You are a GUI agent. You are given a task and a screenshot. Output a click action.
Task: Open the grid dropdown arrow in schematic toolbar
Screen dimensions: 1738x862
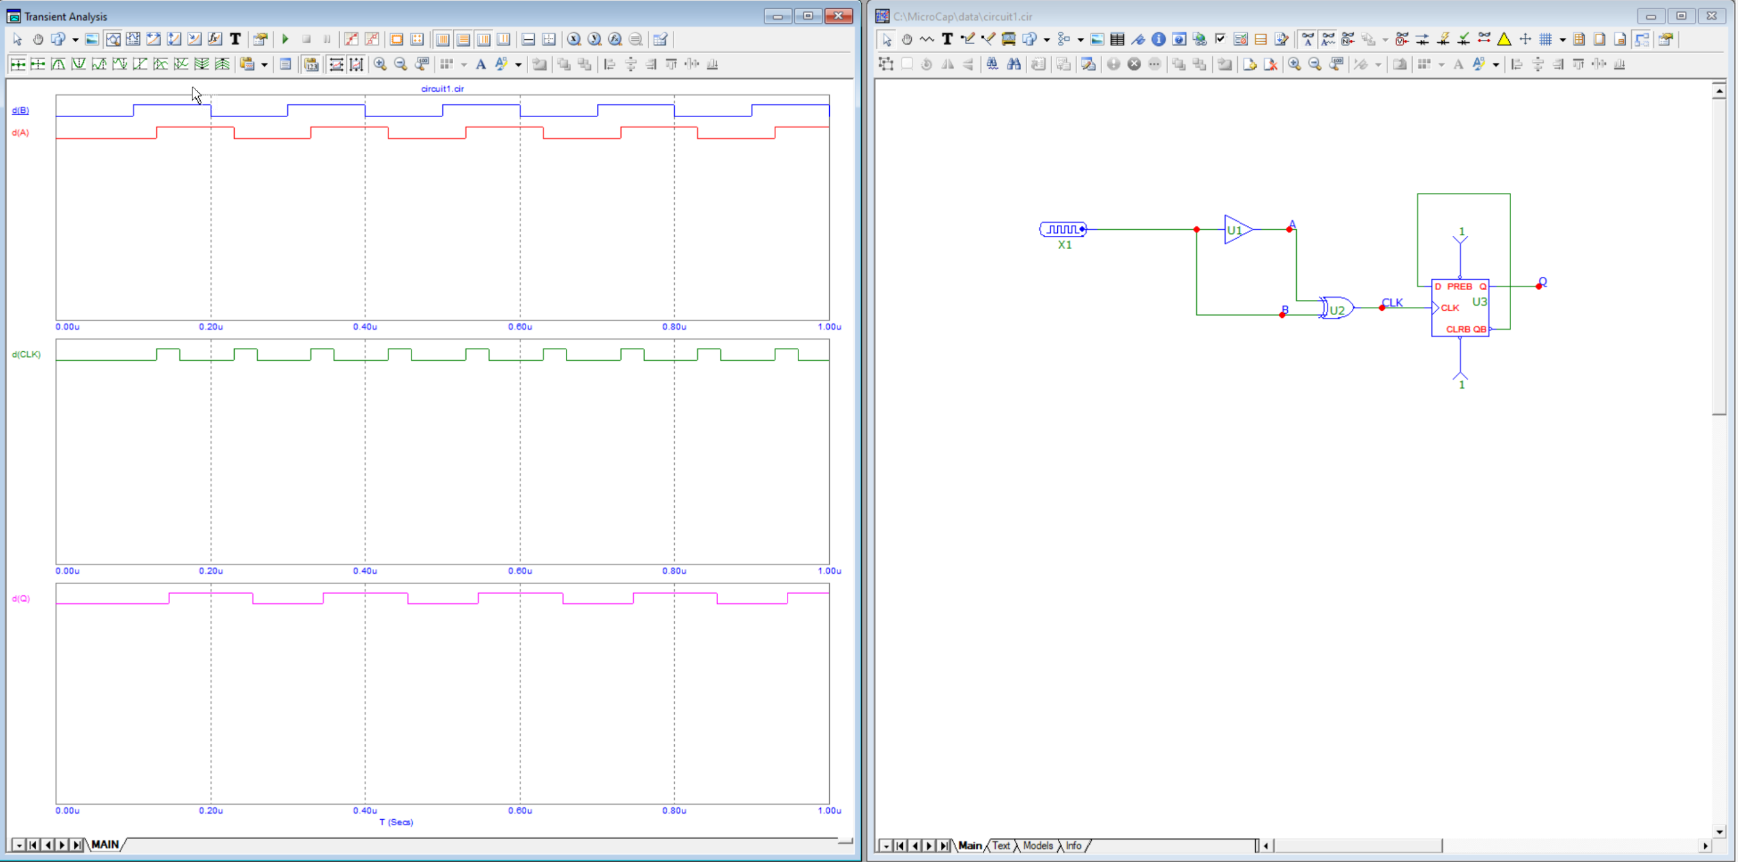1562,40
